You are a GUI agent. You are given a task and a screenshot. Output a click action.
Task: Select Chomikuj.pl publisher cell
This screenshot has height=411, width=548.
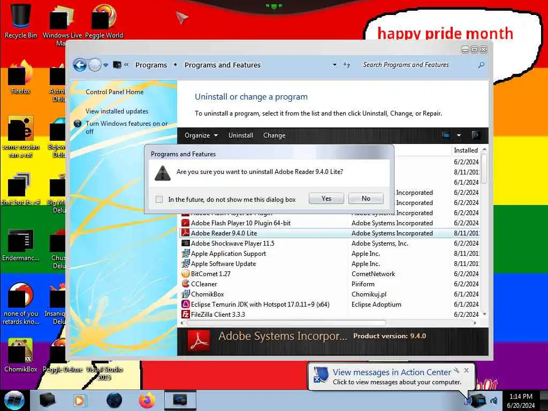(369, 294)
